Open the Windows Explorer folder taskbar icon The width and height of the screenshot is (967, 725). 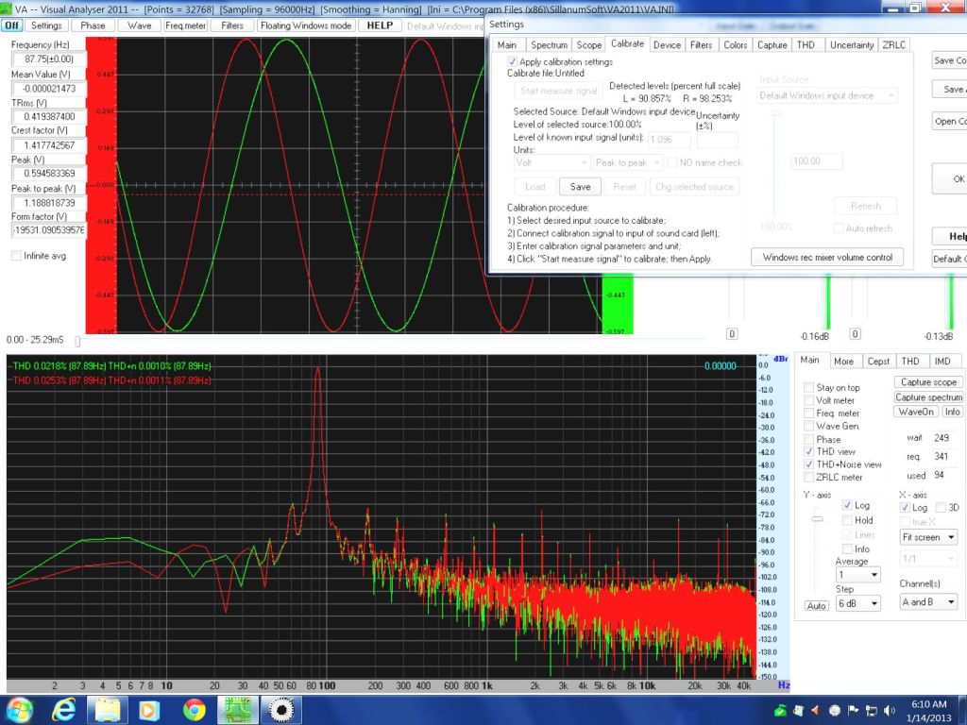coord(108,710)
